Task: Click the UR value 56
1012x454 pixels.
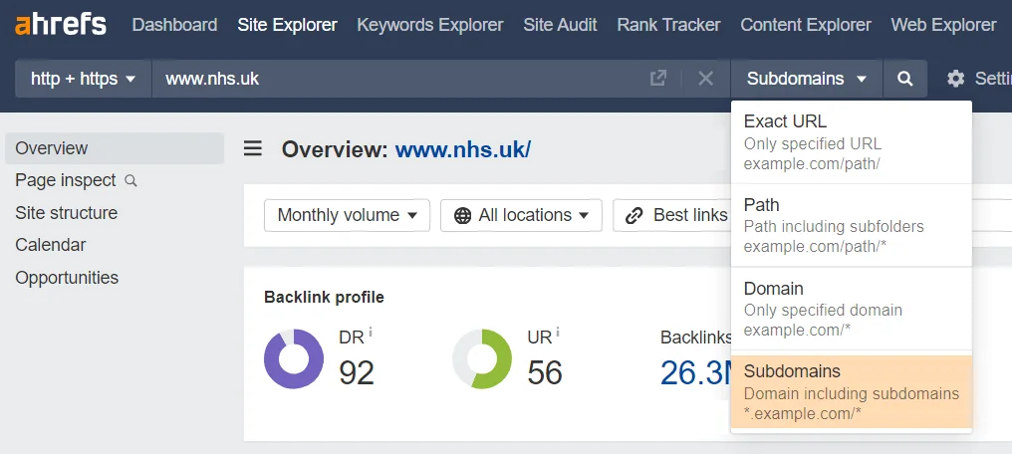Action: (545, 372)
